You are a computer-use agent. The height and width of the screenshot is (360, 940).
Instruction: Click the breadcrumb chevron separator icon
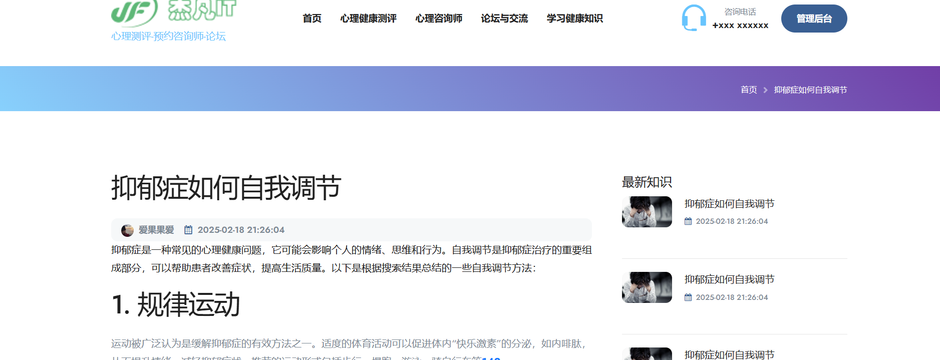pyautogui.click(x=765, y=90)
